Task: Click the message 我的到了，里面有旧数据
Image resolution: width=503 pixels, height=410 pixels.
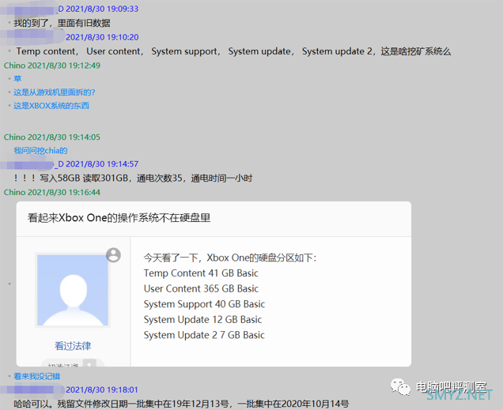Action: (x=62, y=23)
